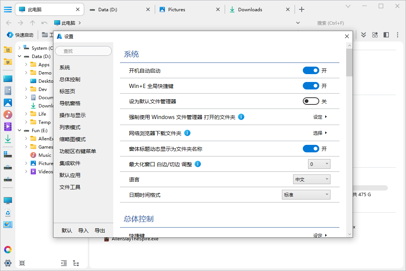Open the Recycle Bin sidebar icon
The height and width of the screenshot is (271, 406).
pyautogui.click(x=8, y=213)
